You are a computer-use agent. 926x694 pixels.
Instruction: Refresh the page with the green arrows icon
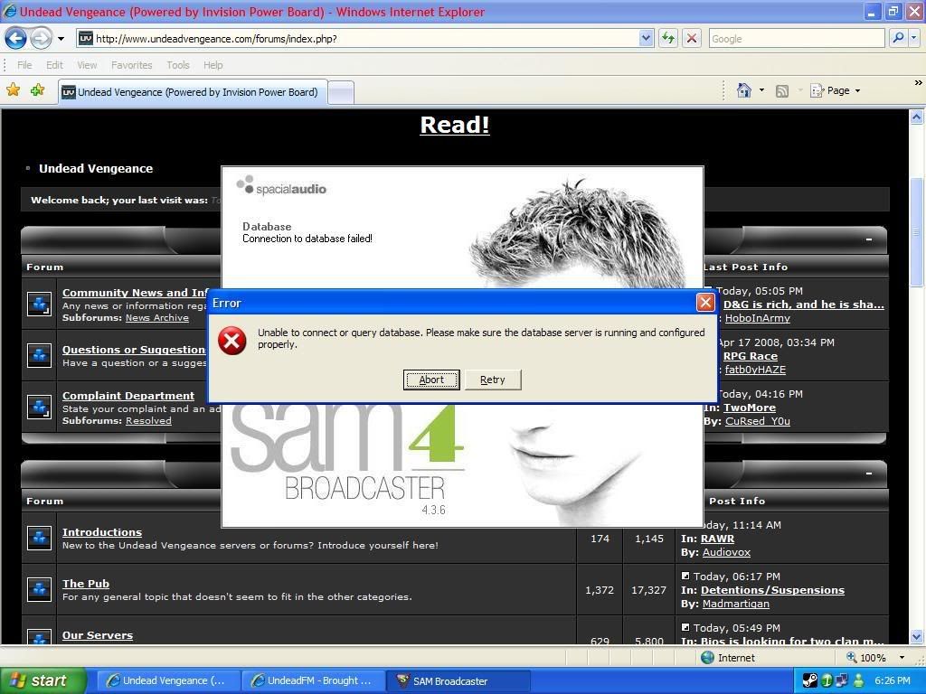[668, 39]
